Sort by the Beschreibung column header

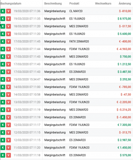(x=53, y=3)
